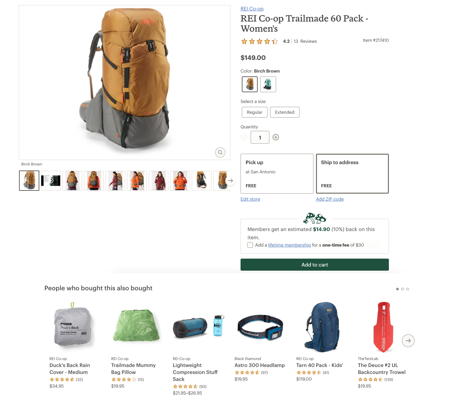Screen dimensions: 451x412
Task: Choose Pick up at San Antonio option
Action: pos(277,174)
